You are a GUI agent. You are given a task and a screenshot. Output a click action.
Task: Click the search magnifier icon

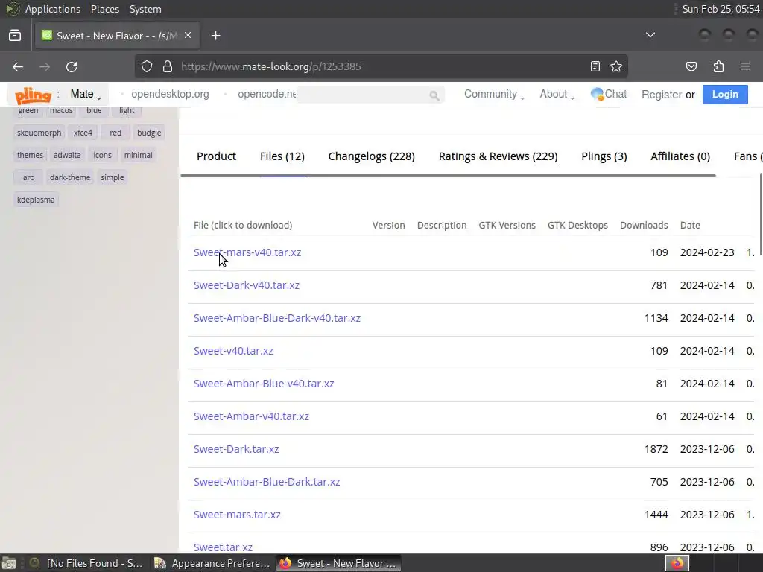(x=434, y=95)
